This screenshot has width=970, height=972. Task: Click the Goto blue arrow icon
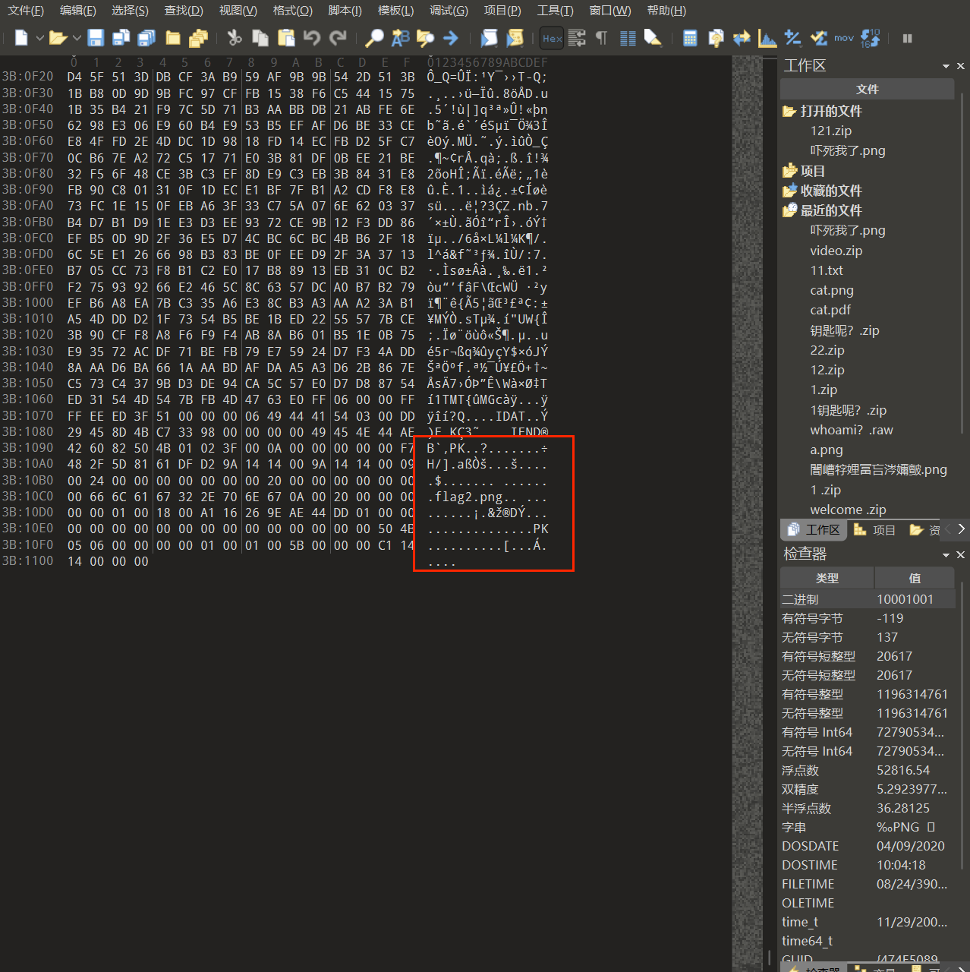451,38
